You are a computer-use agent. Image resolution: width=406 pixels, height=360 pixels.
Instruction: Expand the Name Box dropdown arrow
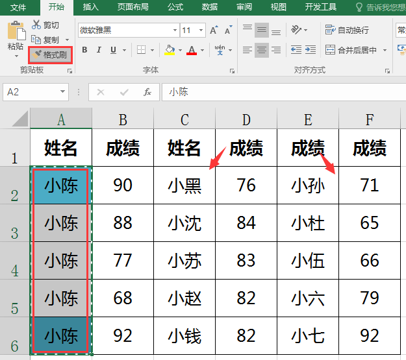pos(62,92)
